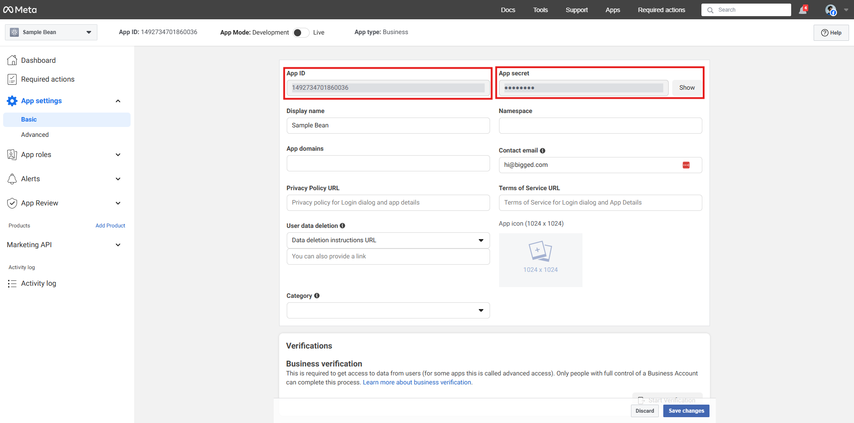854x423 pixels.
Task: Click the User data deletion info icon
Action: point(342,226)
